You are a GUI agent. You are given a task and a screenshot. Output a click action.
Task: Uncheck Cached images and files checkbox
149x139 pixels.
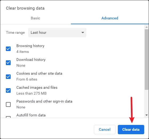[x=8, y=90]
